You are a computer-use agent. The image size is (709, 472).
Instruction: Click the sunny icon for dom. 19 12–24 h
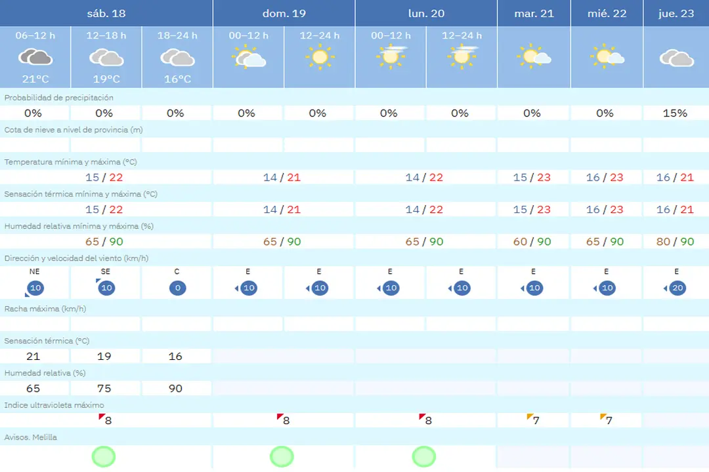tap(320, 57)
